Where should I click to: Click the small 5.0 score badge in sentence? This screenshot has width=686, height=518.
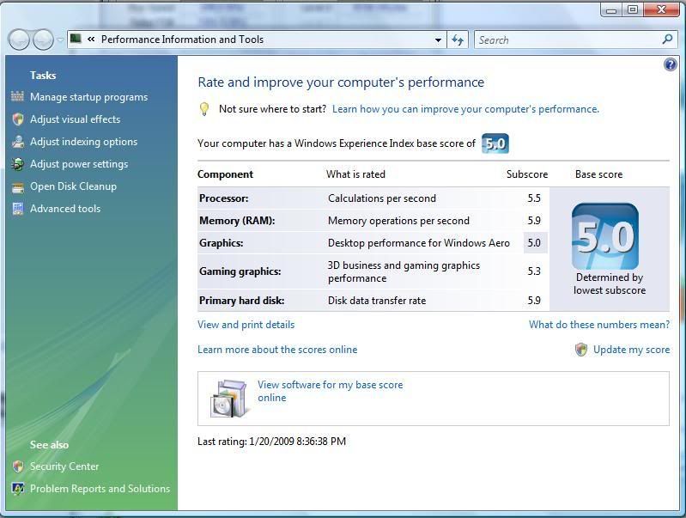click(x=495, y=143)
